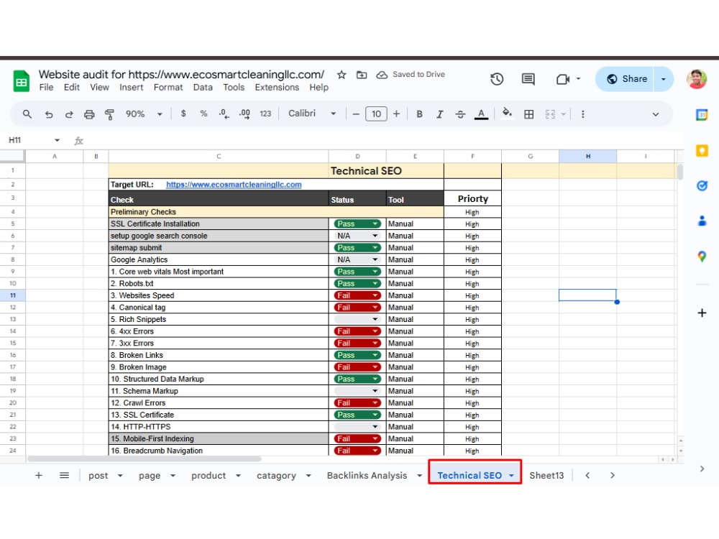Open the Extensions menu
The width and height of the screenshot is (719, 539).
pos(277,87)
